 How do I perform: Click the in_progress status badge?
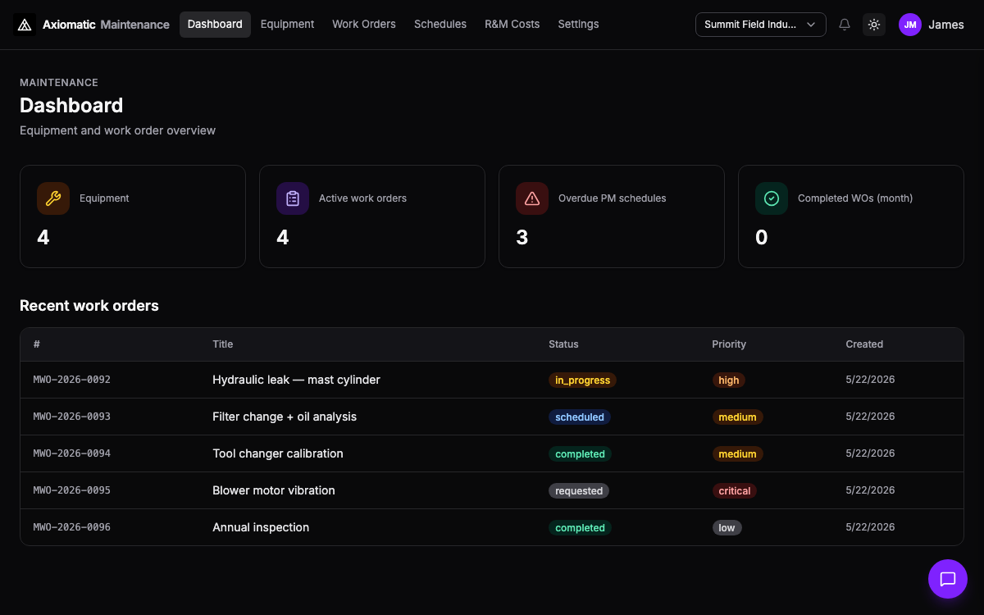582,380
